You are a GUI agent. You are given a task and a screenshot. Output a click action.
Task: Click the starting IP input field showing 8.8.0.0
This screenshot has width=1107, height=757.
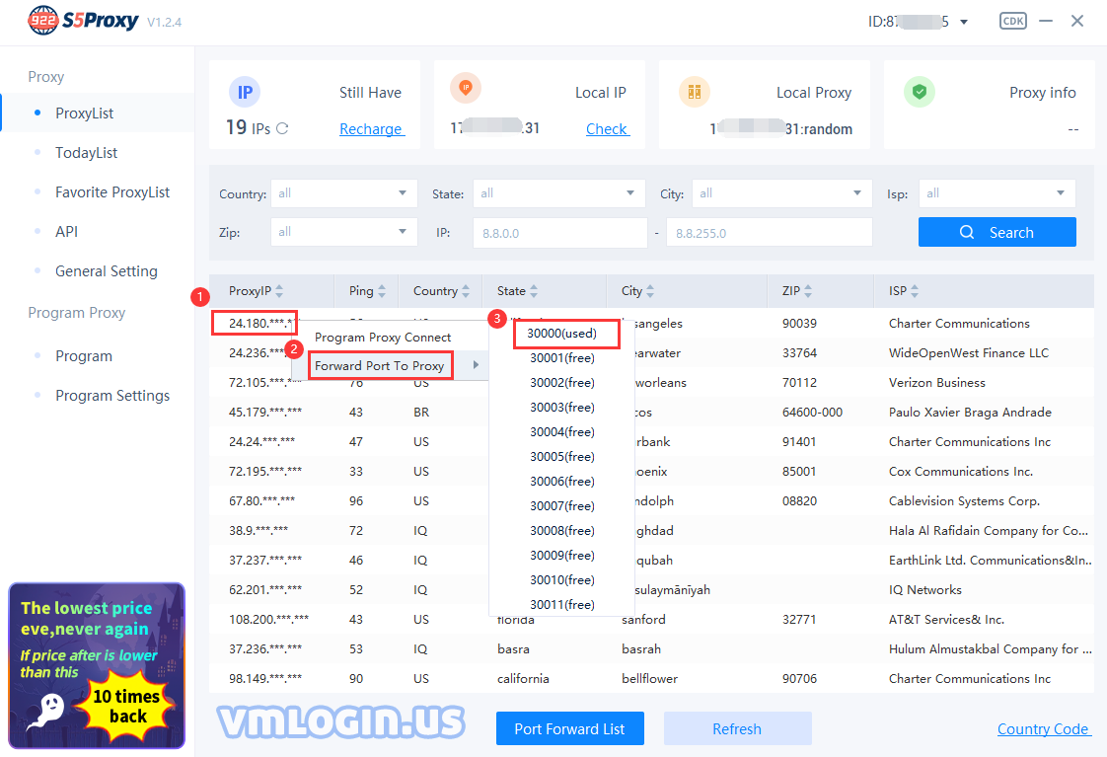[559, 231]
